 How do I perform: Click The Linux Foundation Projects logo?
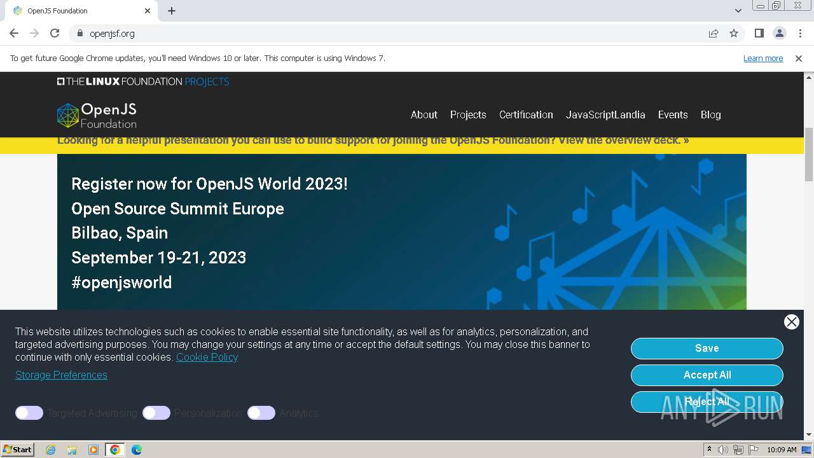tap(143, 81)
